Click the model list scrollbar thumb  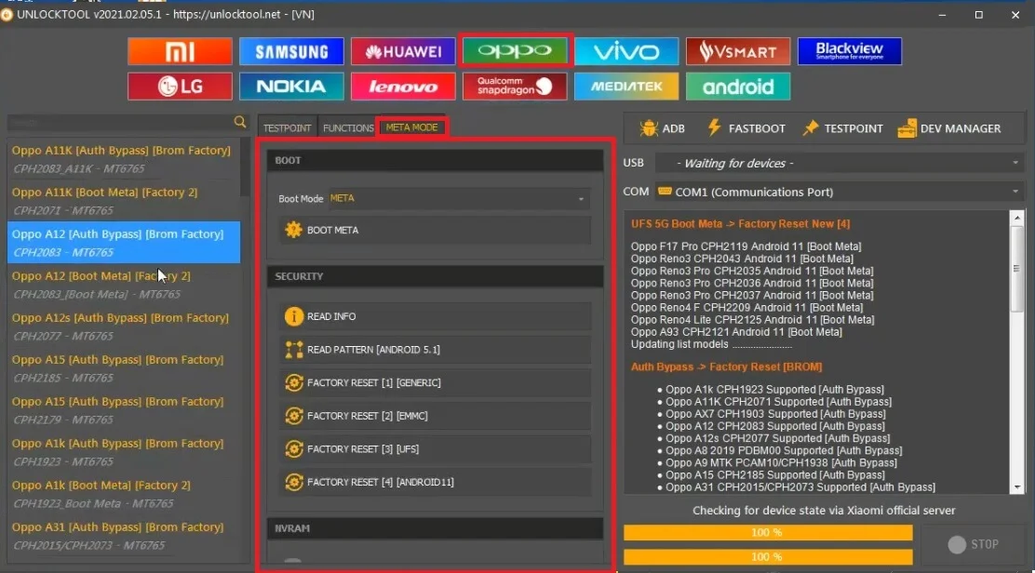(246, 167)
